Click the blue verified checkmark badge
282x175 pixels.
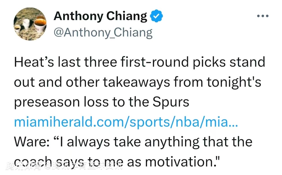(157, 16)
